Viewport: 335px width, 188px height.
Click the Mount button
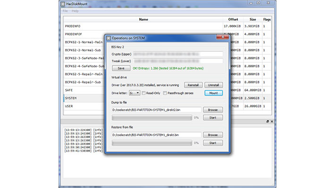click(213, 93)
